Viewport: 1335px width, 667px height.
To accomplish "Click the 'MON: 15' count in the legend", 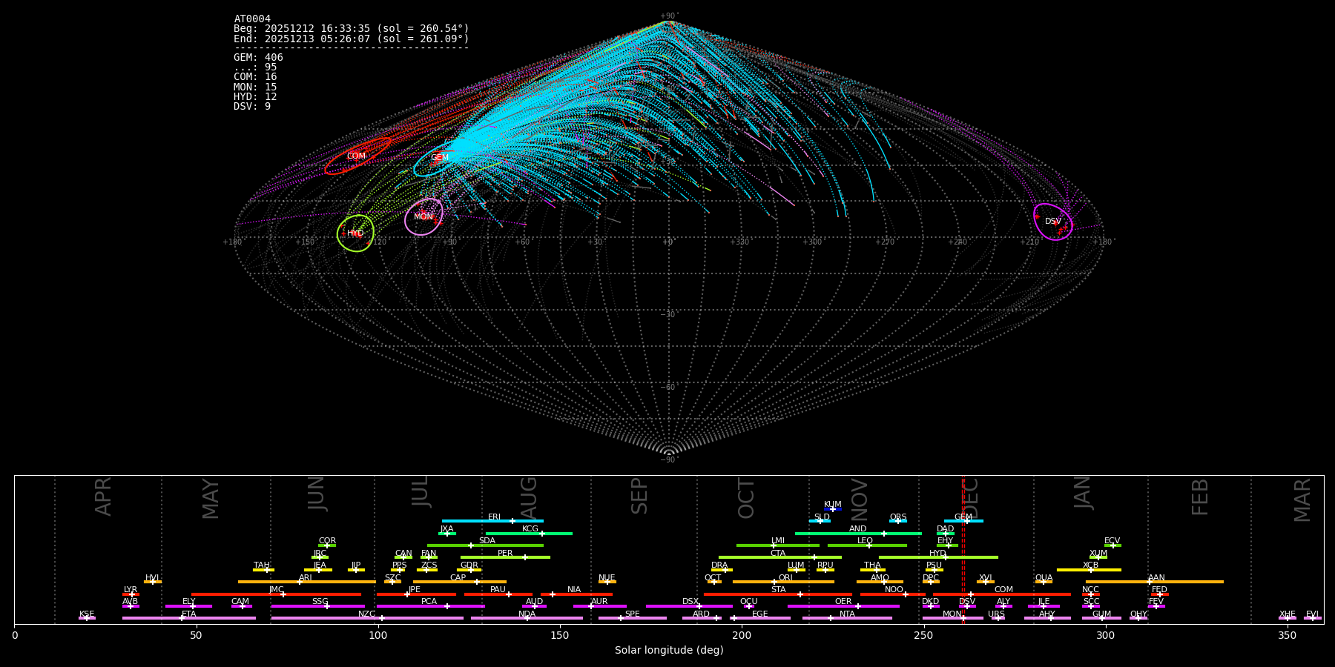I will [255, 87].
